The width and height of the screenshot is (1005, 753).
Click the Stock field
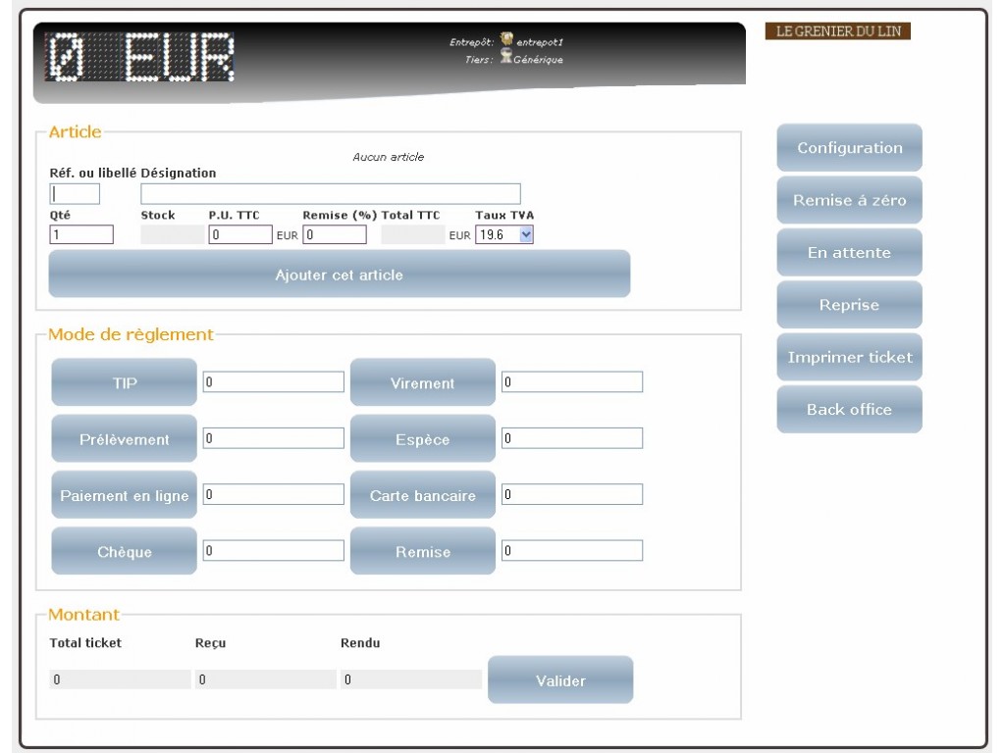point(173,234)
